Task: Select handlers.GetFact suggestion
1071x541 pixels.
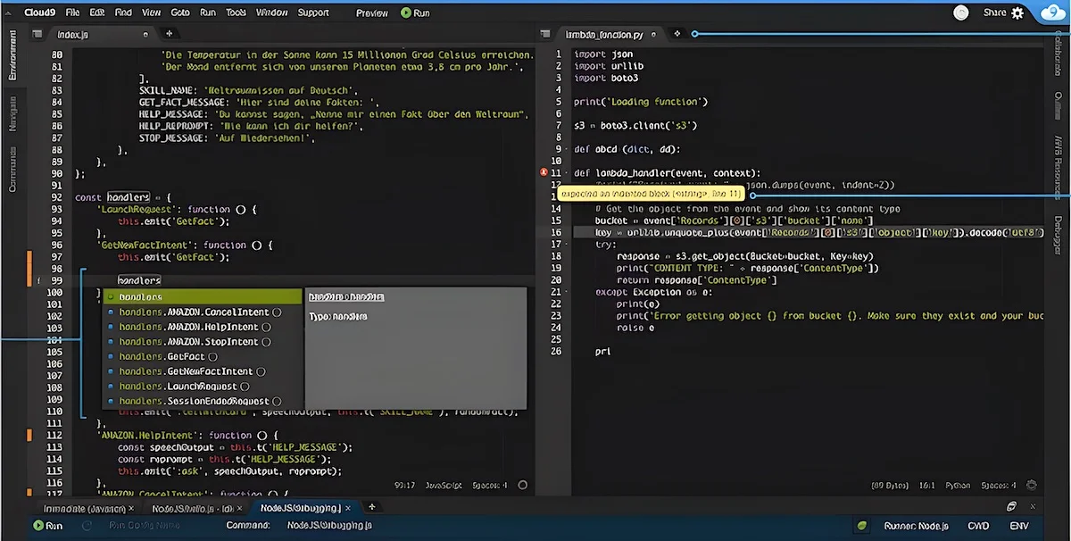Action: pos(203,356)
